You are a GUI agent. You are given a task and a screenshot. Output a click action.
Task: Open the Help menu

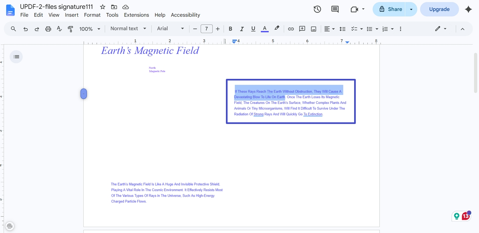tap(160, 15)
